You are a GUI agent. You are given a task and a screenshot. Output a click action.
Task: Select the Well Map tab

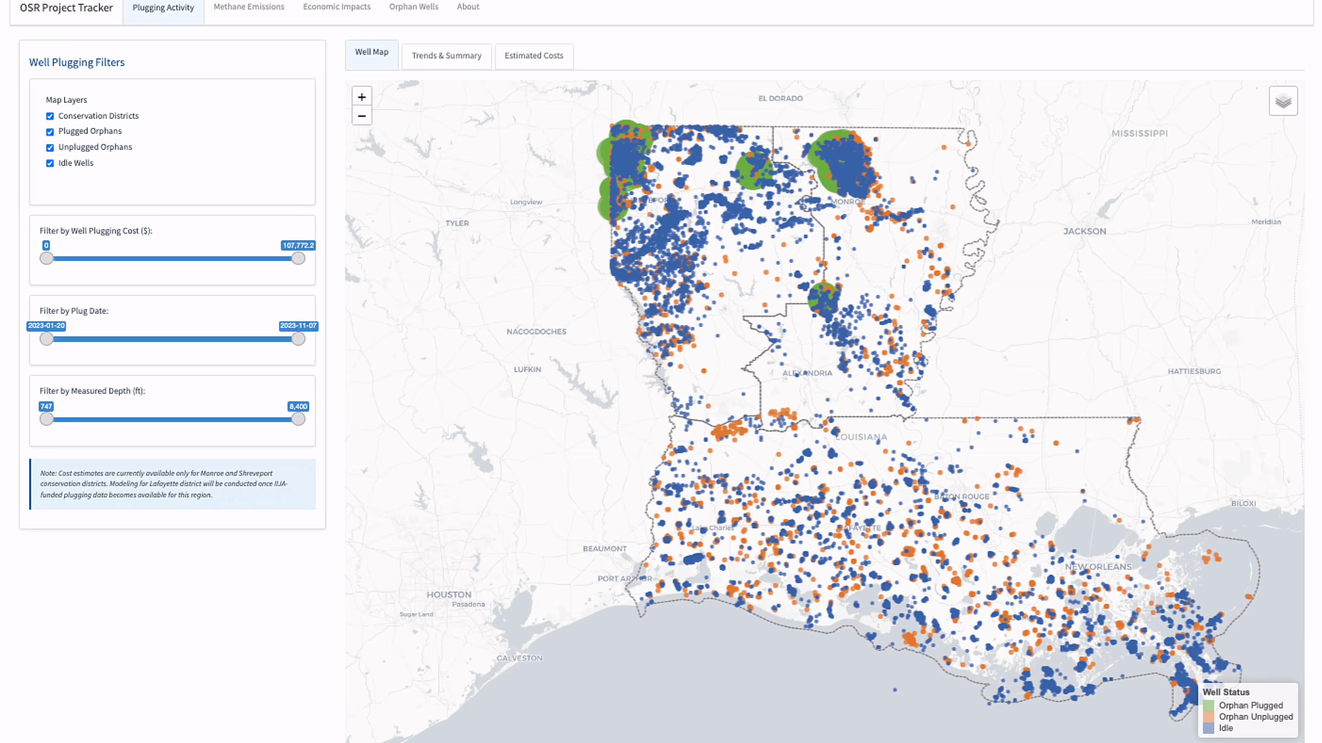[372, 52]
